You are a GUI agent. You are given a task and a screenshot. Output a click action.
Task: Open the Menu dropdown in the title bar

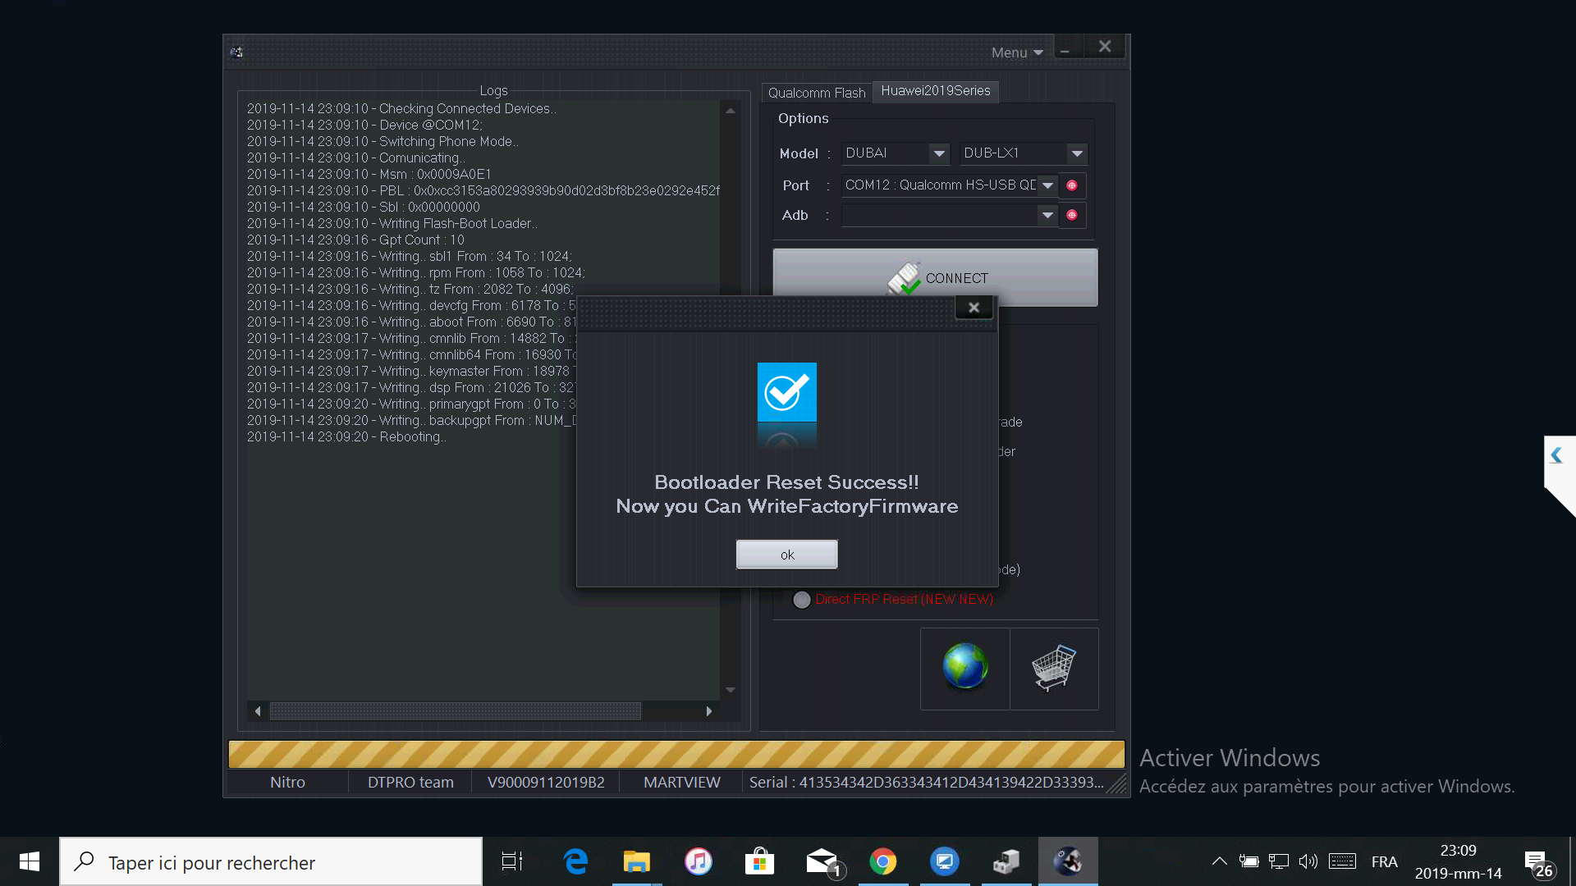click(1016, 53)
